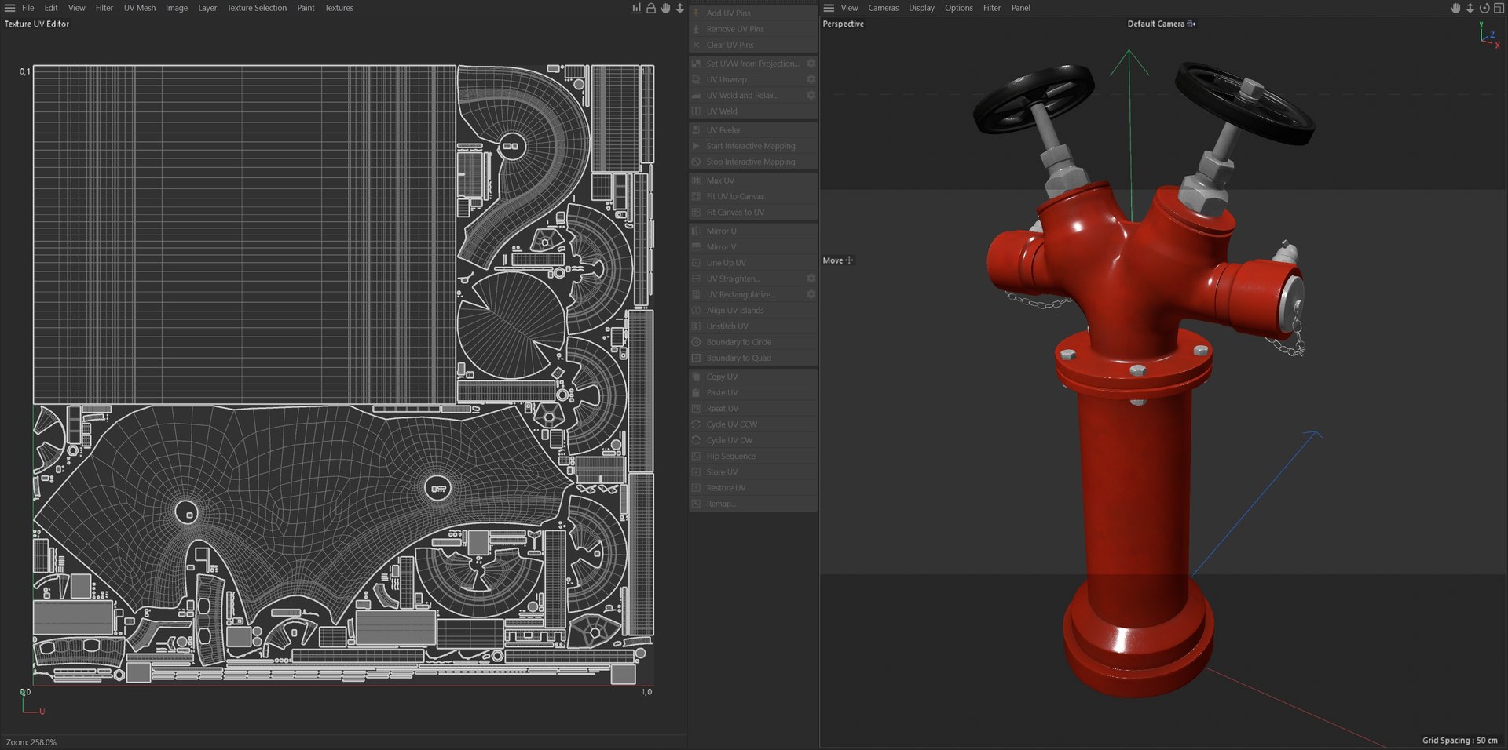Click the Fit Canvas to UV icon
Viewport: 1508px width, 750px height.
696,212
